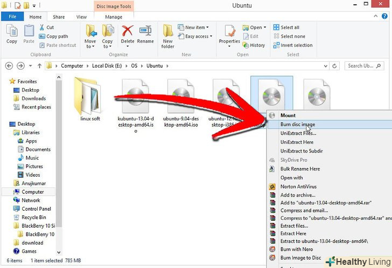Click OS in the address breadcrumb
Screen dimensions: 392x268
click(x=134, y=66)
